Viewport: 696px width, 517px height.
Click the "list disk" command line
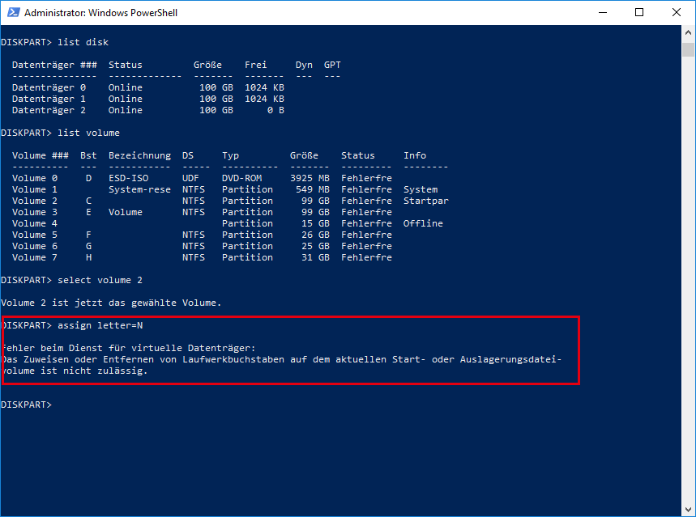[55, 42]
